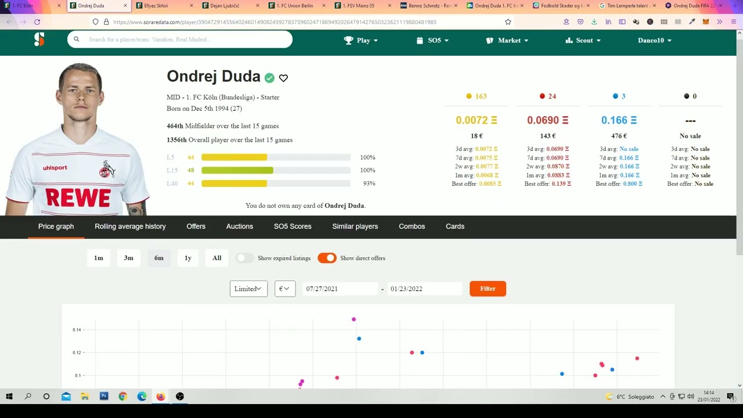Toggle Show expired listings switch
The image size is (743, 418).
click(x=244, y=258)
